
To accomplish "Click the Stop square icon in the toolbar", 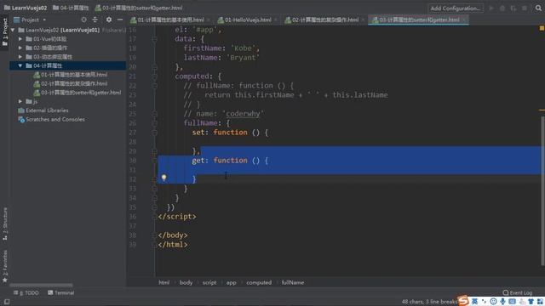I will [x=525, y=8].
